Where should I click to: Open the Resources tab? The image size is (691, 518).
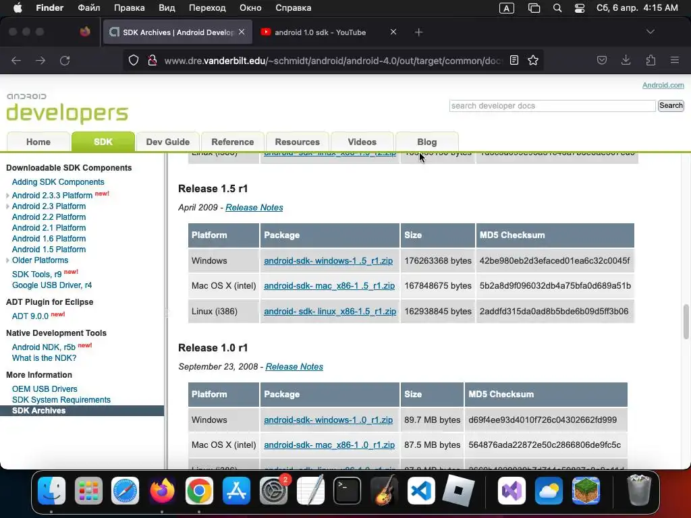tap(298, 142)
